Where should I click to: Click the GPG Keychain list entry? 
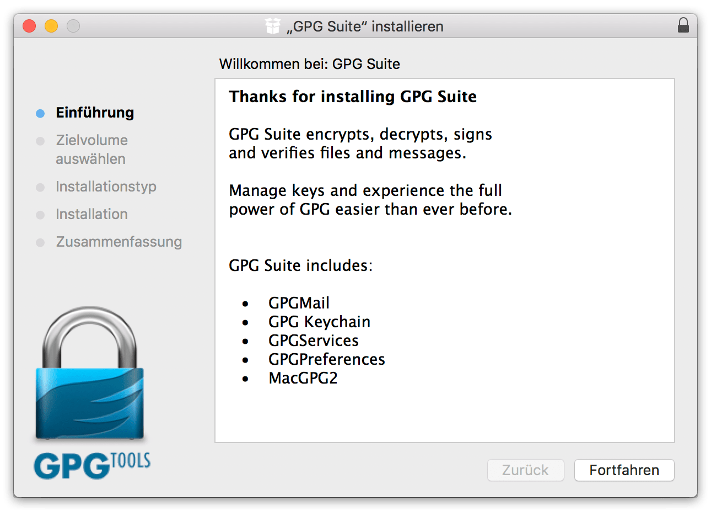[319, 322]
